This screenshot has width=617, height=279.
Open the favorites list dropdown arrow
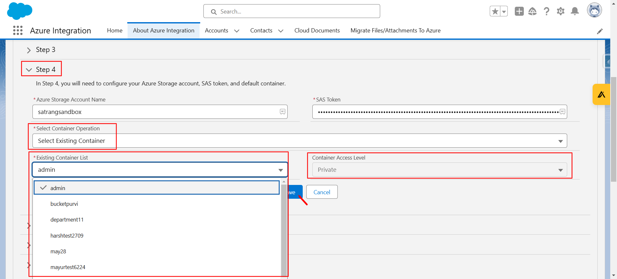click(504, 12)
